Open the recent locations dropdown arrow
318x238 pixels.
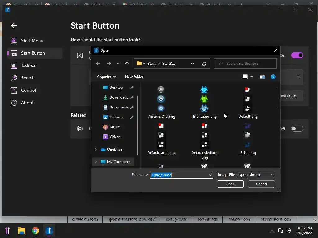pyautogui.click(x=118, y=64)
